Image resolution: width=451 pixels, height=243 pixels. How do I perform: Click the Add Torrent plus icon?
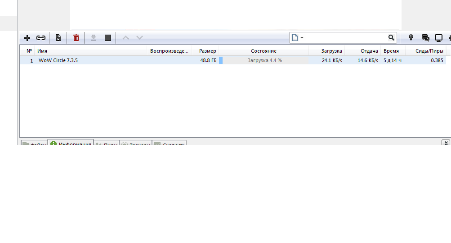27,38
